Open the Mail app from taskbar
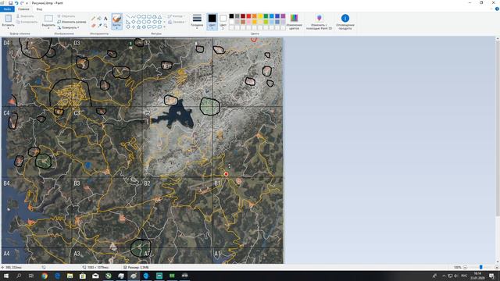 pyautogui.click(x=95, y=276)
